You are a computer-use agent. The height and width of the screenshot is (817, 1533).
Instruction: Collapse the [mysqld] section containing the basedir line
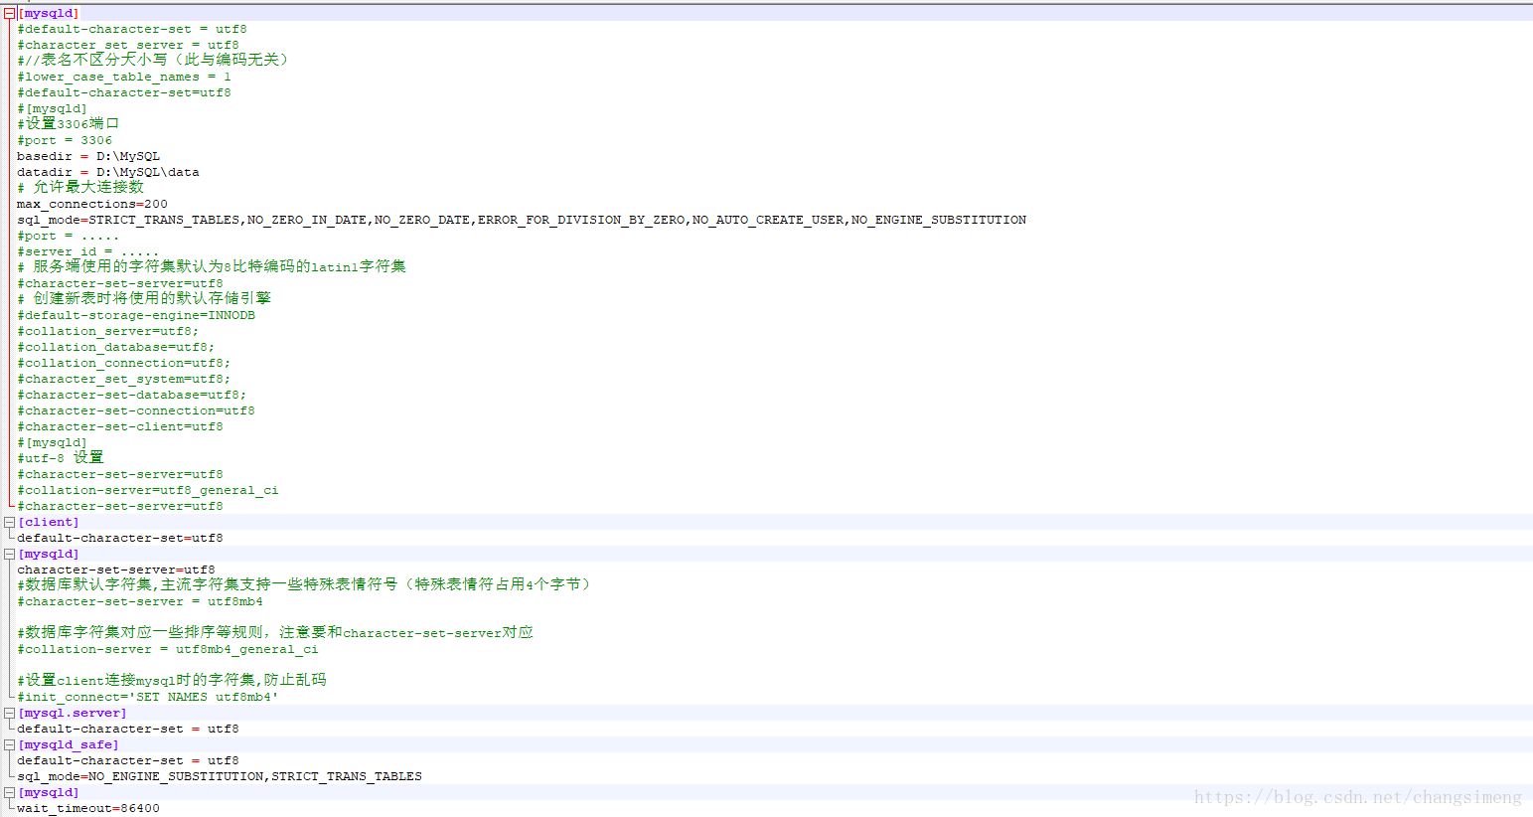tap(9, 14)
